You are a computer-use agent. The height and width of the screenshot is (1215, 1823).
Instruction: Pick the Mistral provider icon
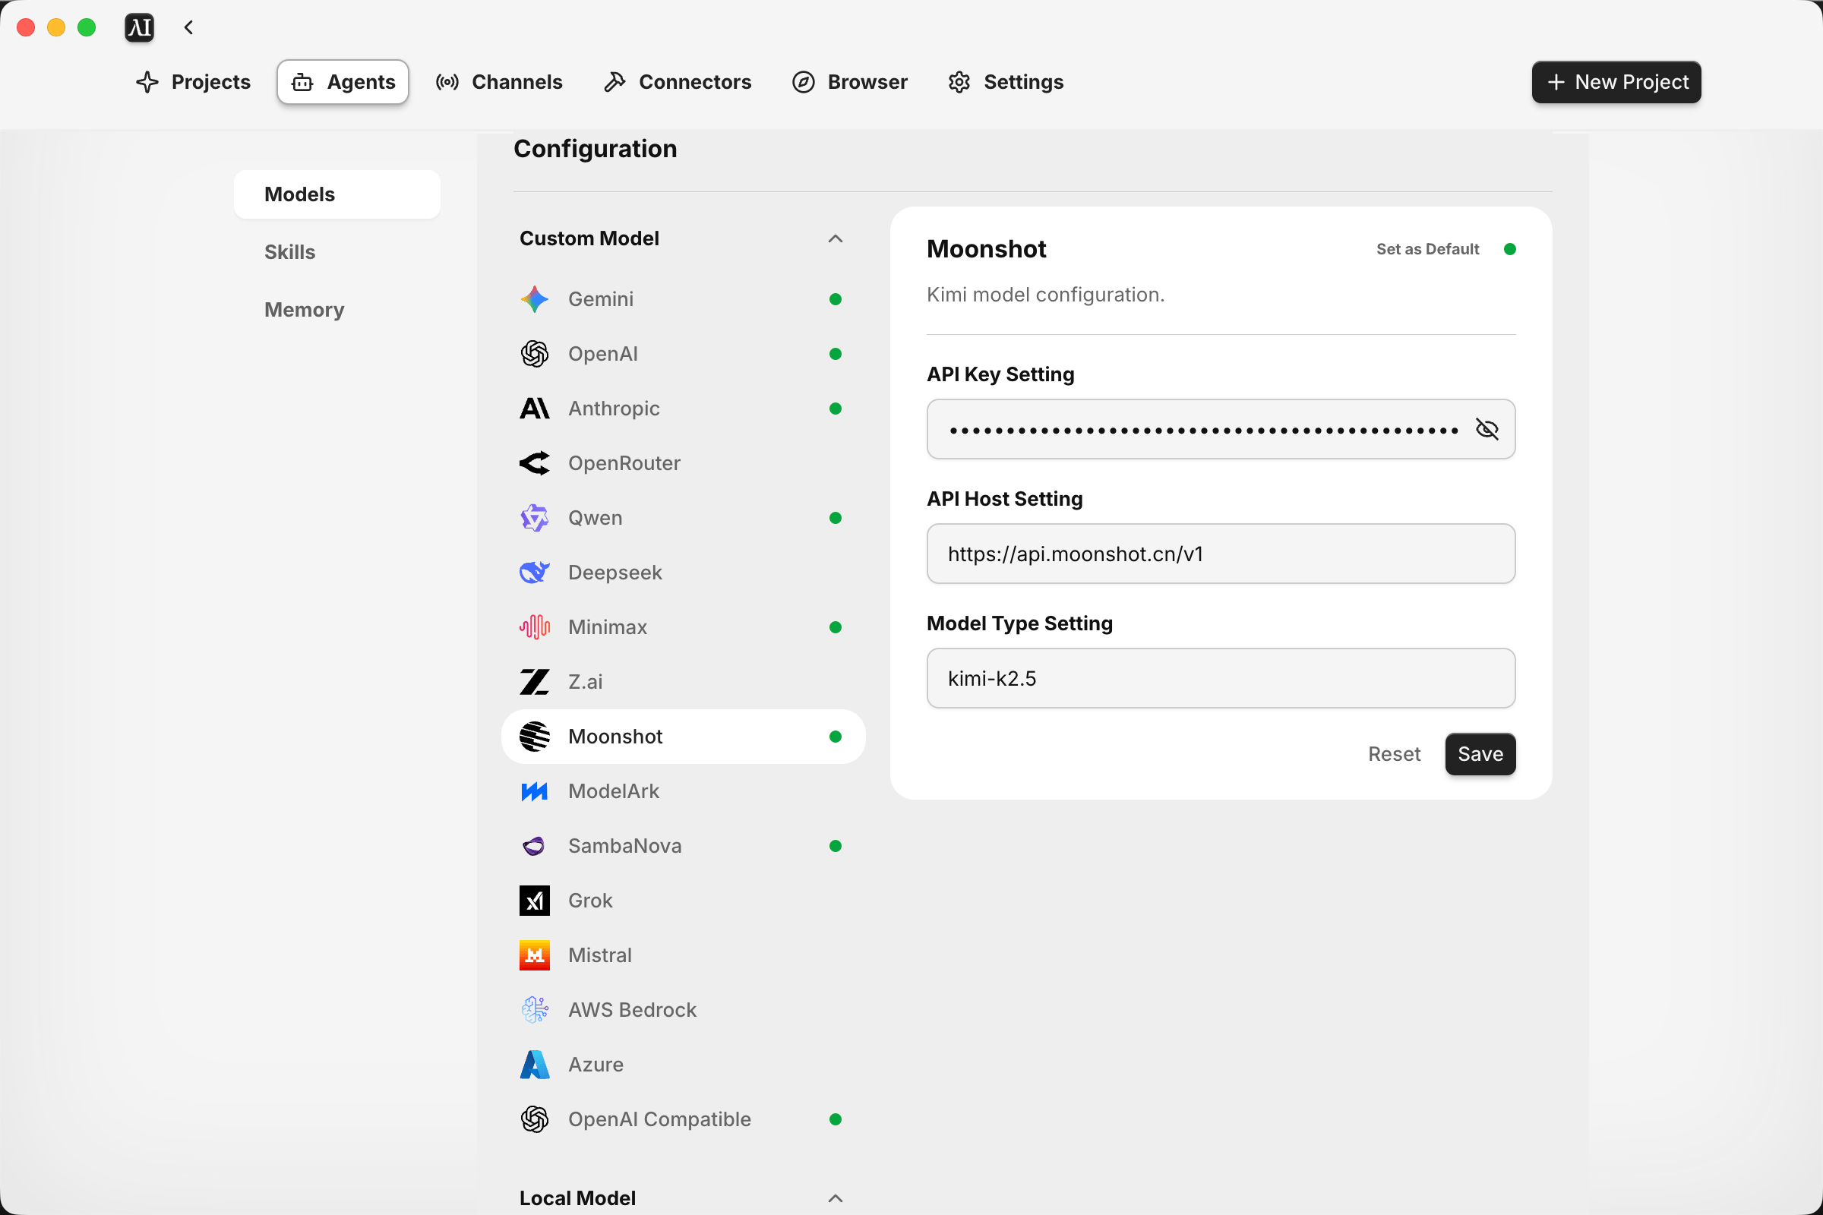534,955
